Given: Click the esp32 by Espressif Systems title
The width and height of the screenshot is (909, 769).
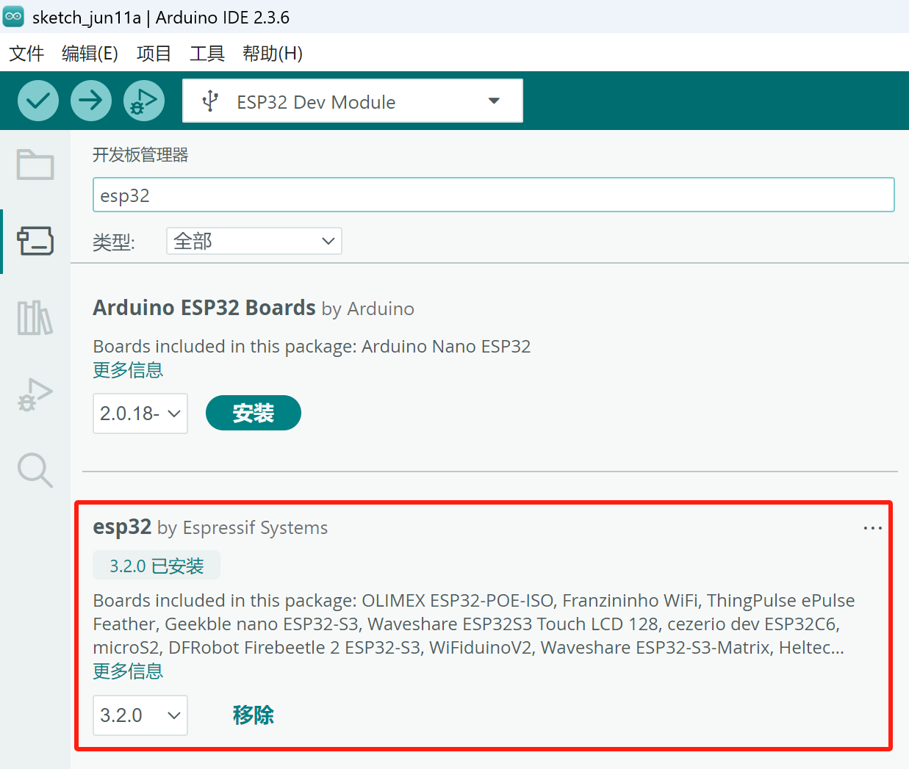Looking at the screenshot, I should [x=210, y=527].
